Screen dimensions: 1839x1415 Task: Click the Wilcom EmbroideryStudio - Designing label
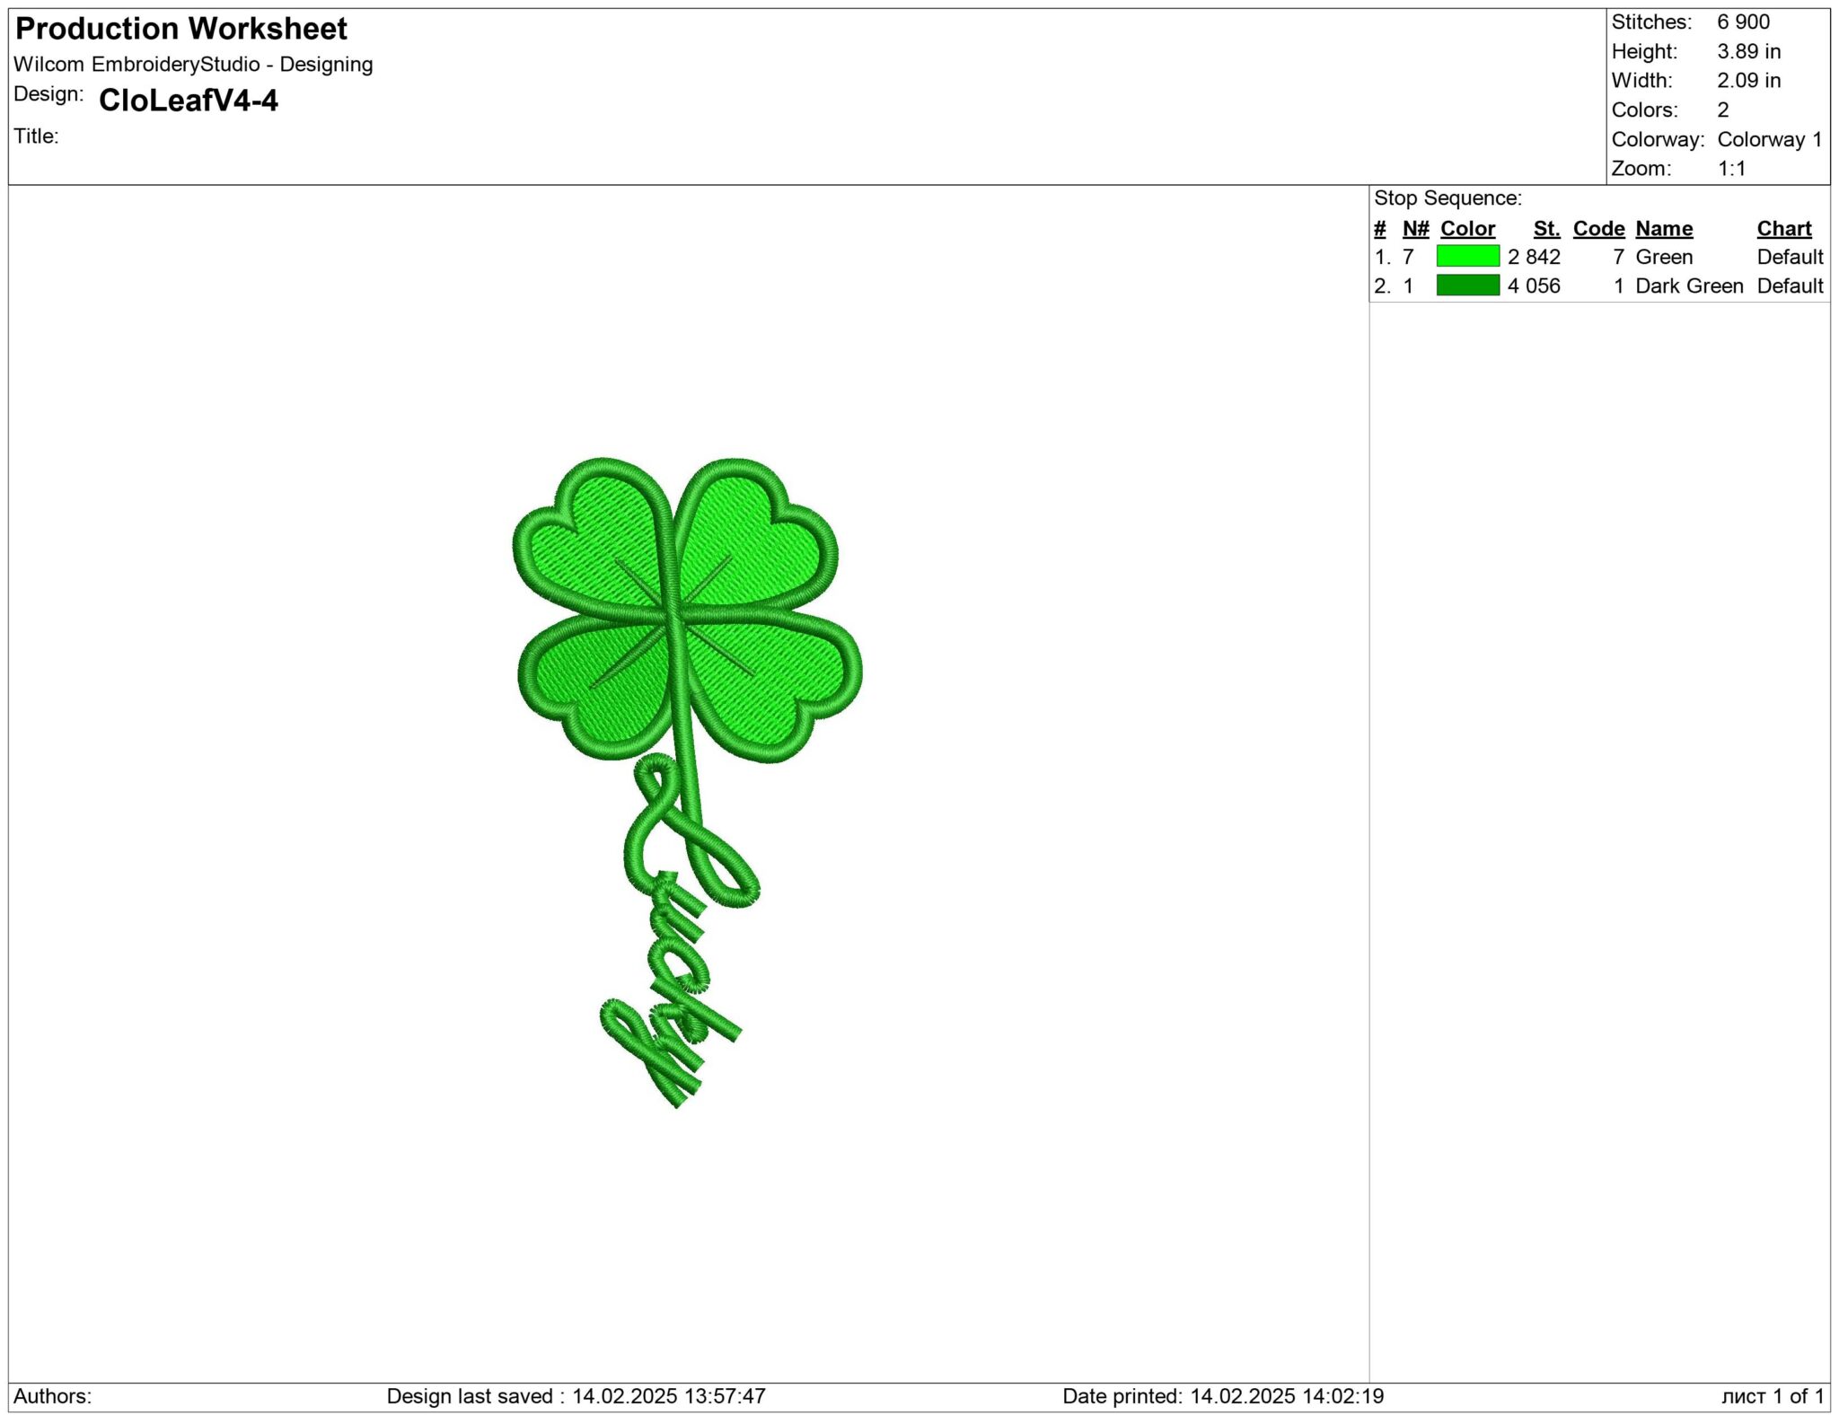click(x=194, y=65)
